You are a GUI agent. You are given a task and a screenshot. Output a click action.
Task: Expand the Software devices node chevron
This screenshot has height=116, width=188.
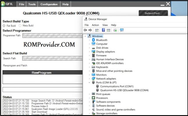(89, 106)
